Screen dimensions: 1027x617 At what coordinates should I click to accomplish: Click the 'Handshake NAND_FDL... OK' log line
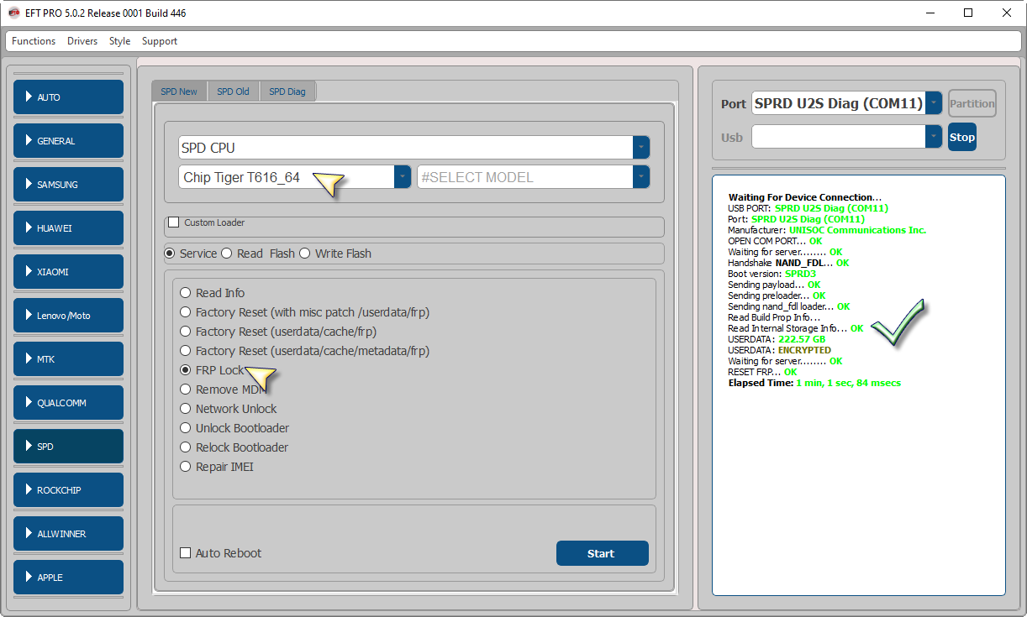788,263
